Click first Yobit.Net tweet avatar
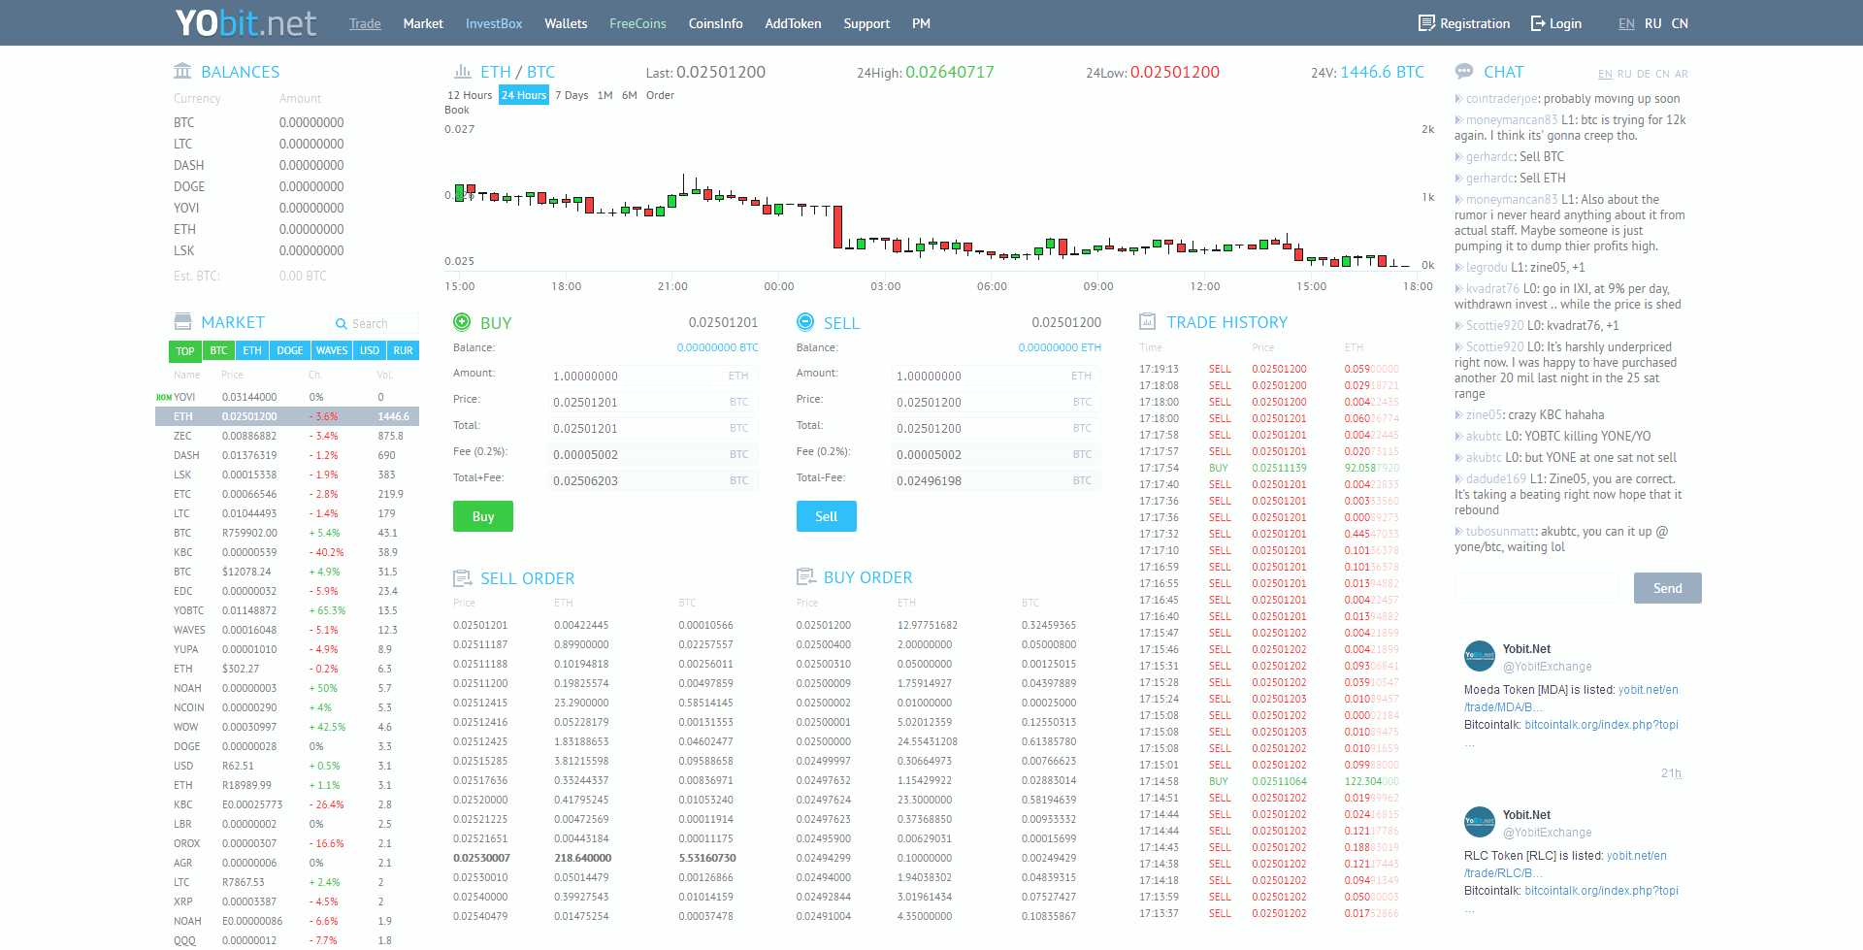Viewport: 1863px width, 950px height. tap(1480, 656)
